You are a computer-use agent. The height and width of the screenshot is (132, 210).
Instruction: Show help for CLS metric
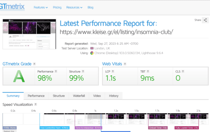coord(183,71)
